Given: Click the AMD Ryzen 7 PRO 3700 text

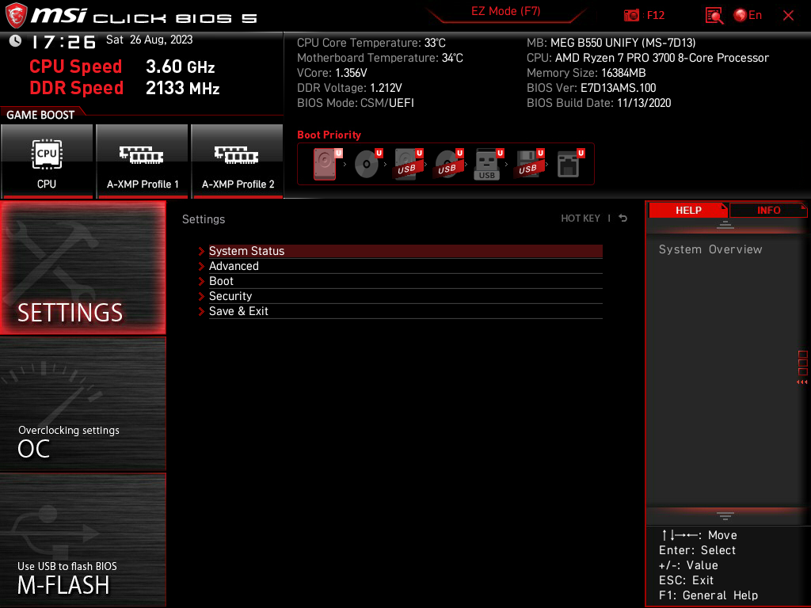Looking at the screenshot, I should [648, 58].
